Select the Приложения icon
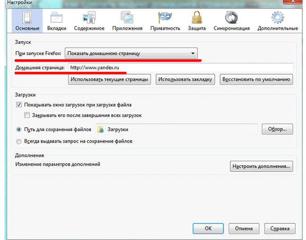This screenshot has width=306, height=240. point(127,17)
